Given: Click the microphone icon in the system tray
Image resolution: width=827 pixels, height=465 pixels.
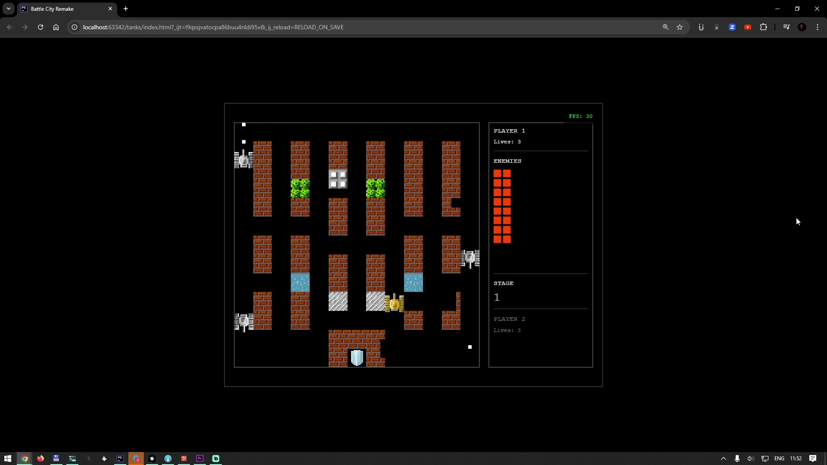Looking at the screenshot, I should click(x=737, y=459).
